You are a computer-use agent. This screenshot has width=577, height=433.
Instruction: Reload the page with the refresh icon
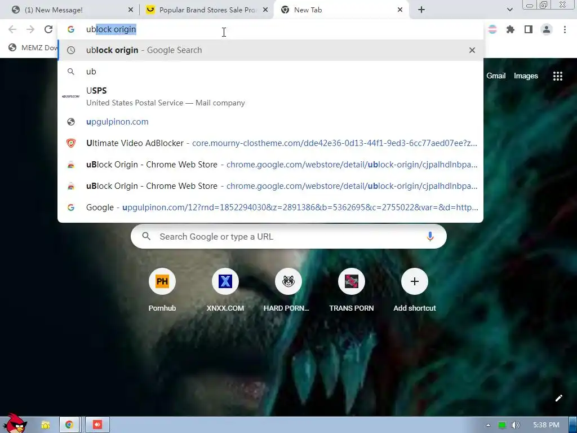(48, 29)
